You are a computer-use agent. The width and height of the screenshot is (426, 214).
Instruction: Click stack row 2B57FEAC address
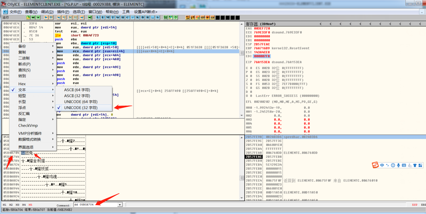tap(254, 157)
